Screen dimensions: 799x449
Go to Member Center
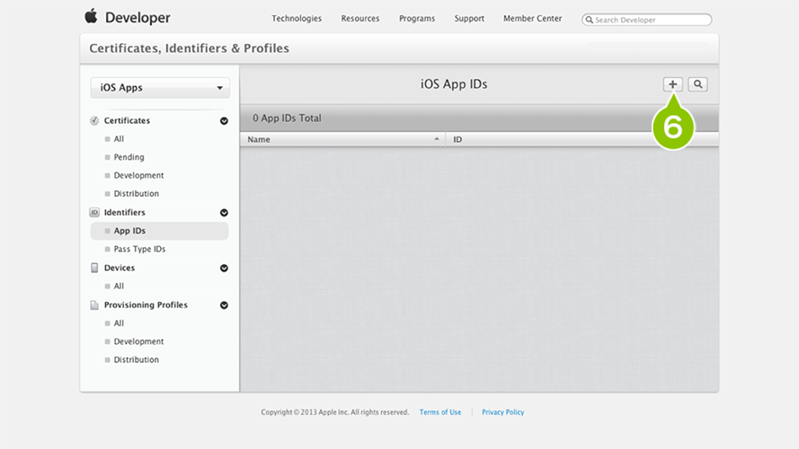coord(532,18)
